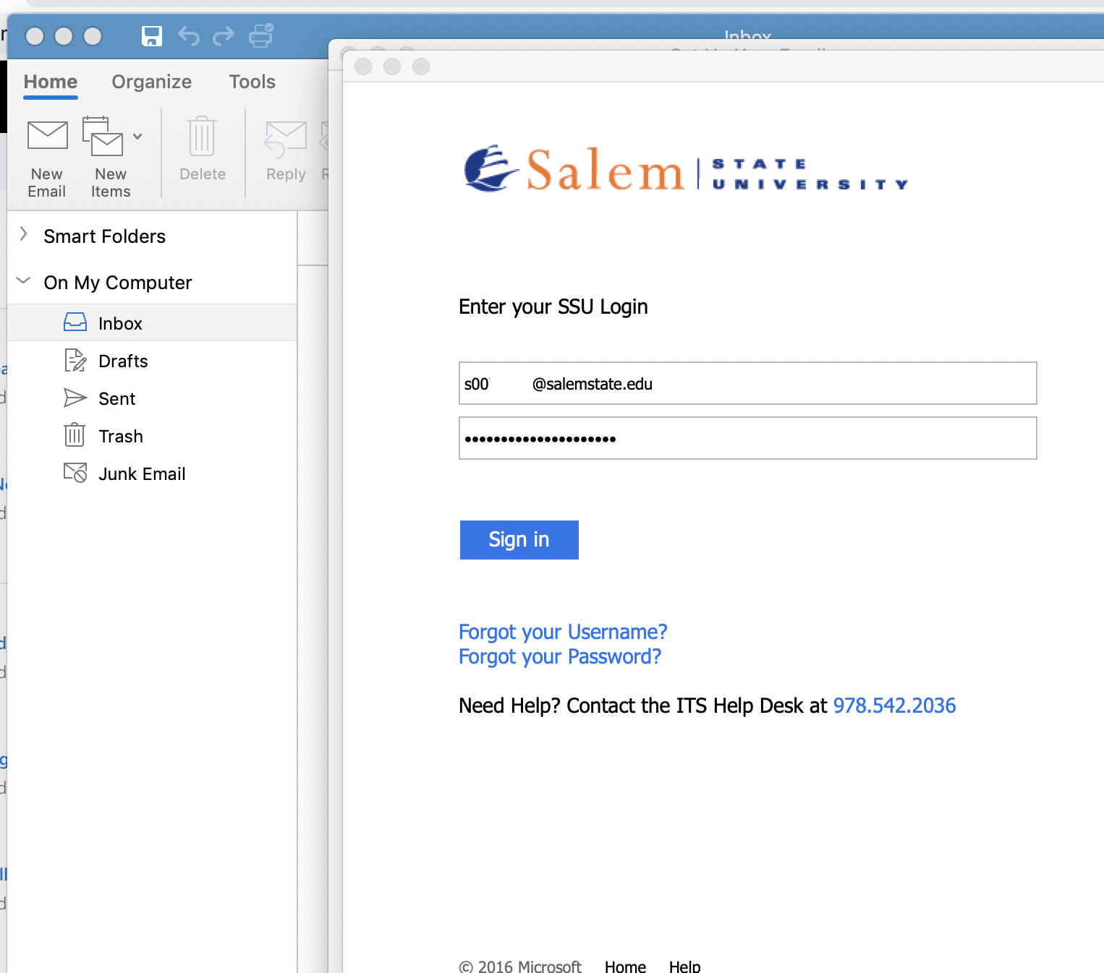Click the On My Computer label
Screen dimensions: 1104x973
point(118,283)
